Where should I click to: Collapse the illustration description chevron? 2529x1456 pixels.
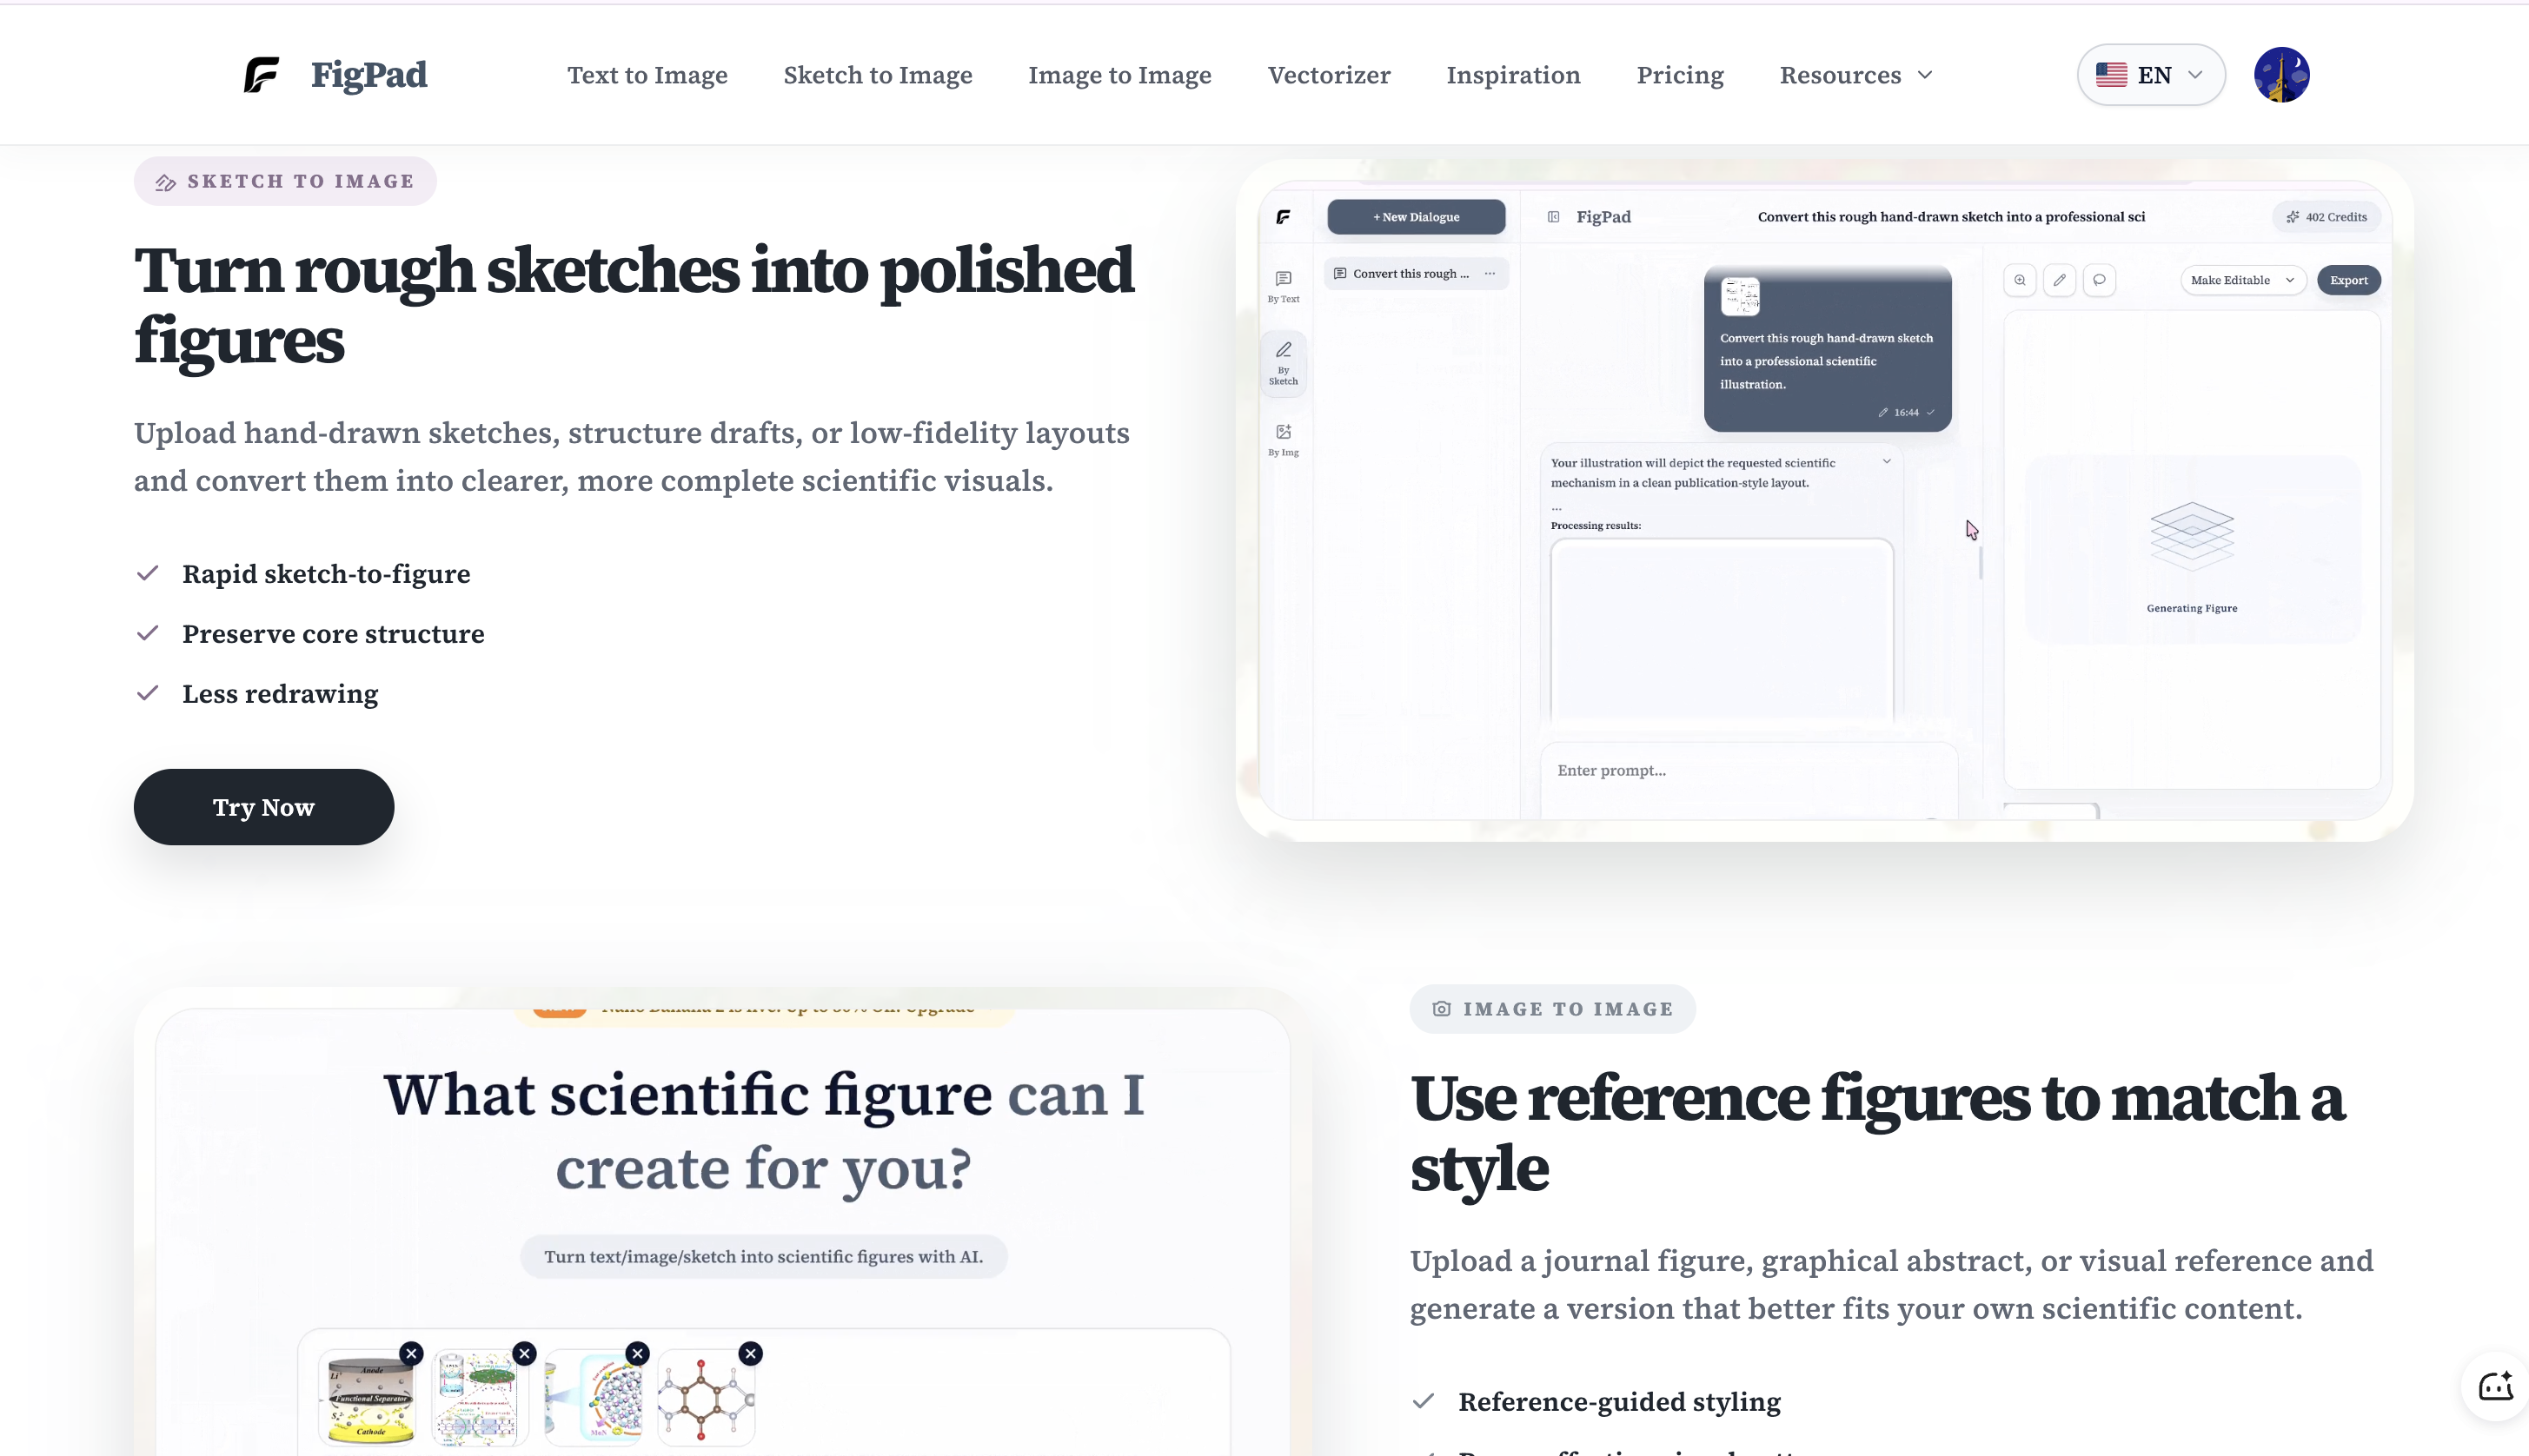(1887, 462)
